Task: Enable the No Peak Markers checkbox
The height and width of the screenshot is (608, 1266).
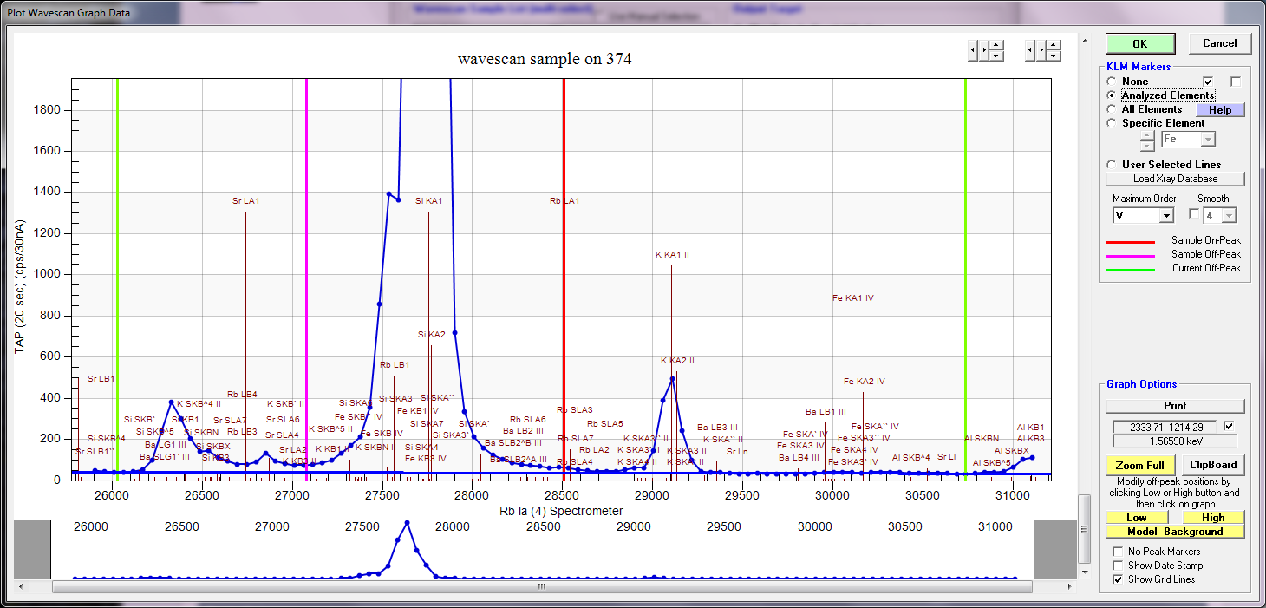Action: tap(1118, 552)
